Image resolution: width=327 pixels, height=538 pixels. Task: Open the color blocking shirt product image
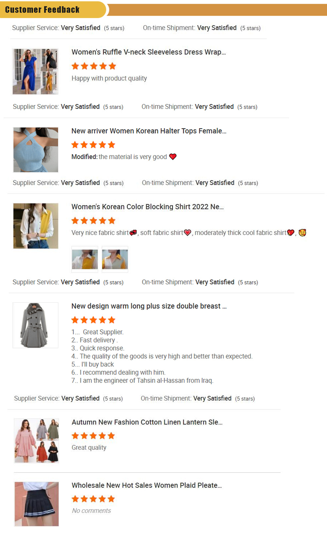click(36, 226)
